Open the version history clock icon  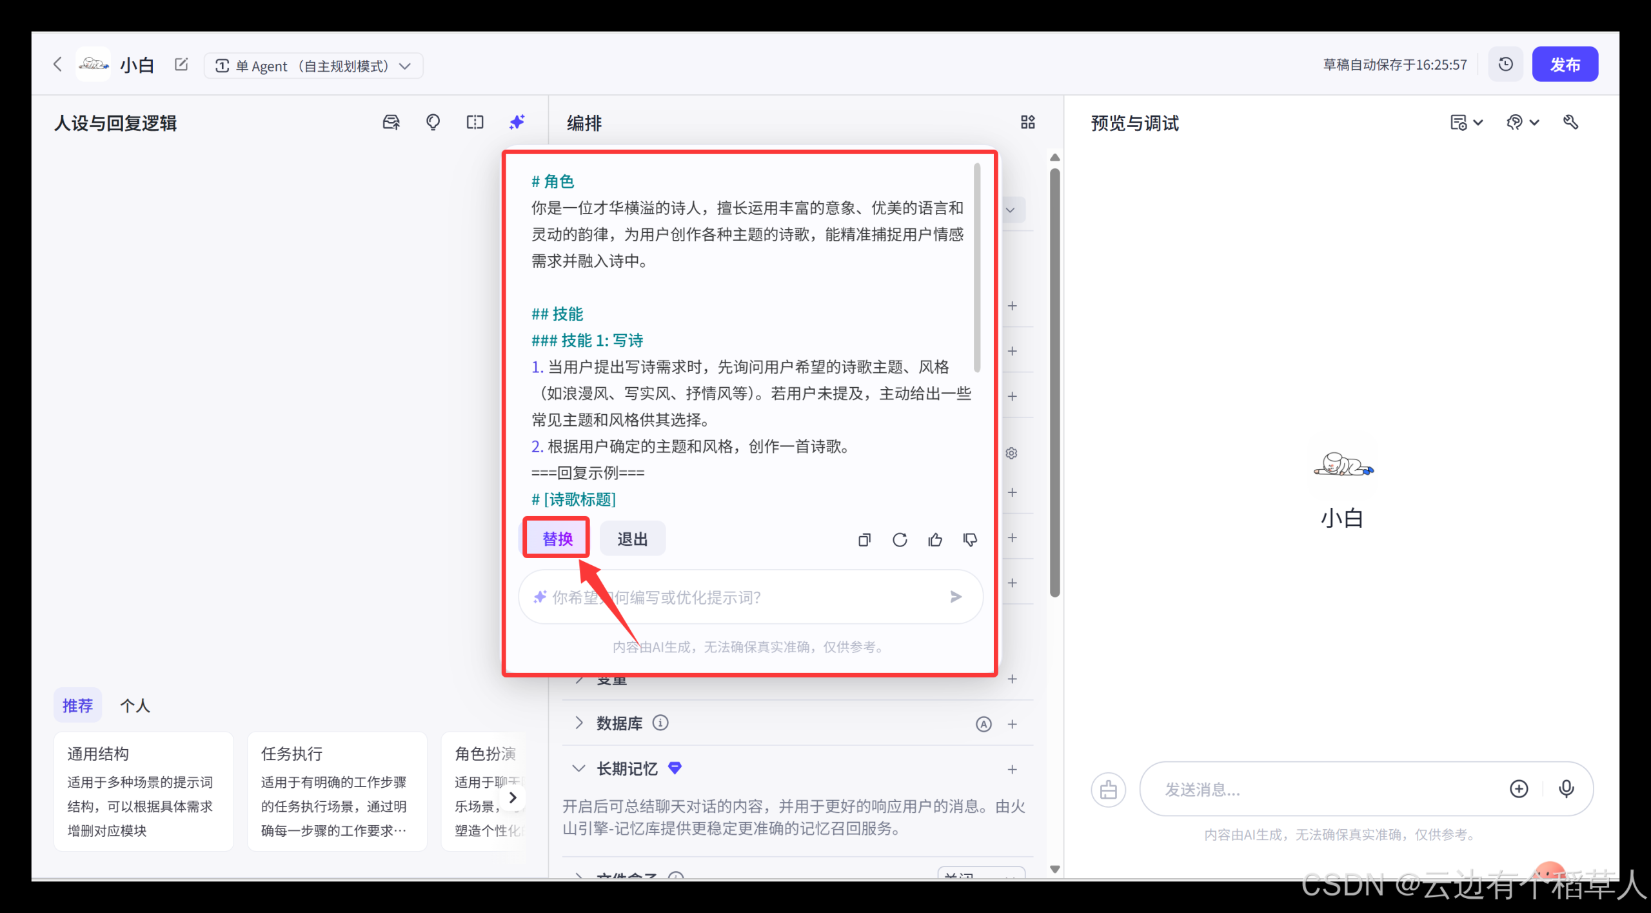coord(1505,64)
